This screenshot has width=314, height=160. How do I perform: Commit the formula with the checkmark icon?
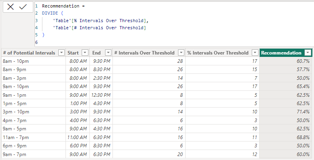[x=23, y=7]
